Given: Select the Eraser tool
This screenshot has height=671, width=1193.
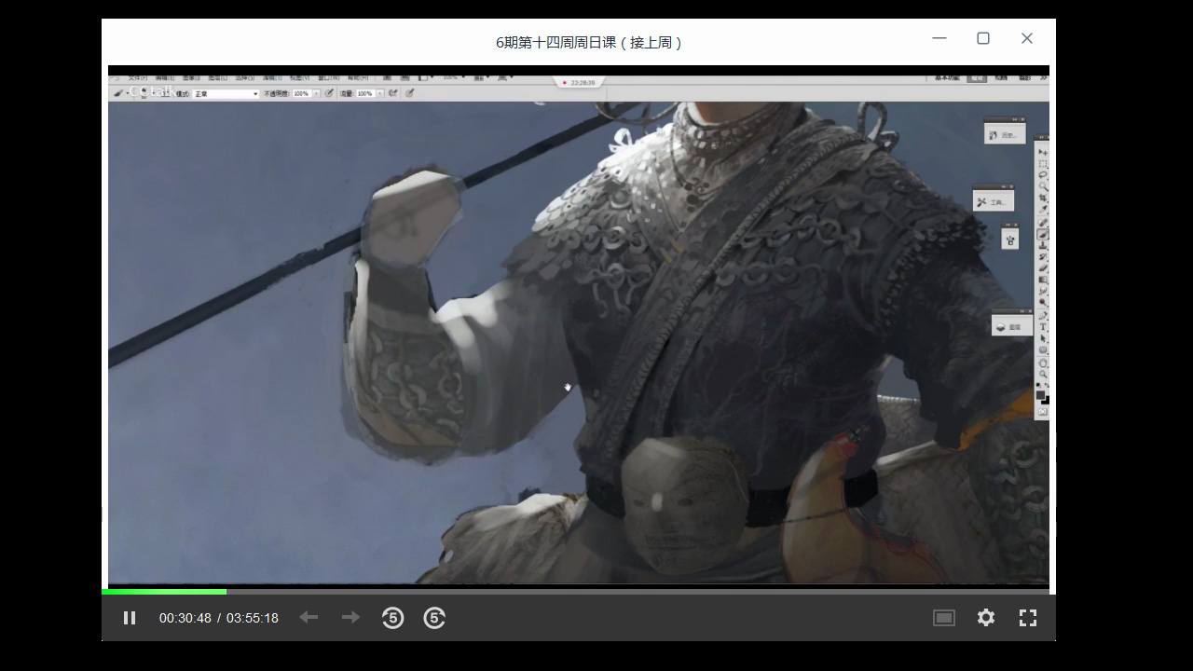Looking at the screenshot, I should tap(1043, 267).
